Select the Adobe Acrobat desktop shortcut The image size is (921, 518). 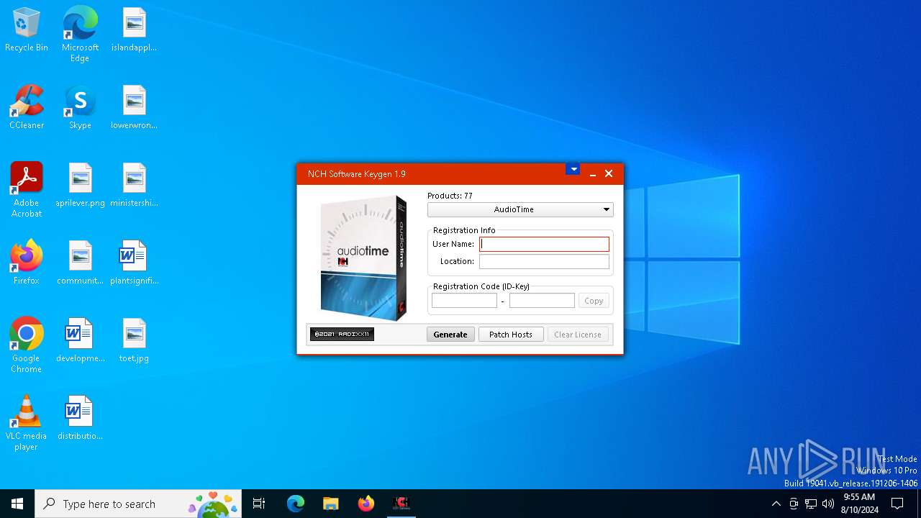[27, 191]
